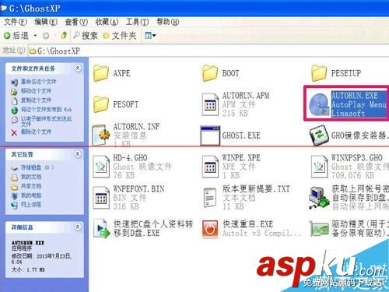Collapse the 详细信息 panel
Image resolution: width=389 pixels, height=292 pixels.
pyautogui.click(x=78, y=227)
